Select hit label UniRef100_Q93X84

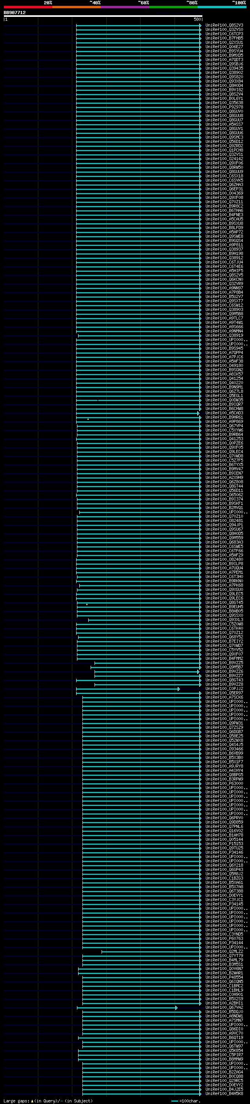224,81
